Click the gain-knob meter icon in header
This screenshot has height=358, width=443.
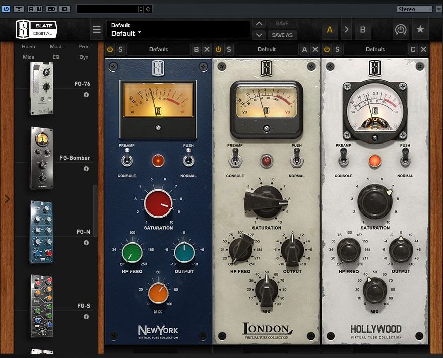400,29
